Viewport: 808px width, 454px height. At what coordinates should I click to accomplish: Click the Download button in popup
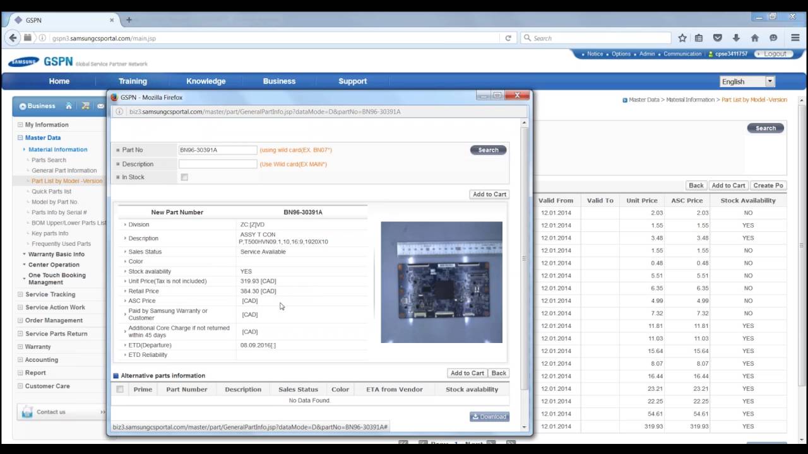pyautogui.click(x=489, y=417)
